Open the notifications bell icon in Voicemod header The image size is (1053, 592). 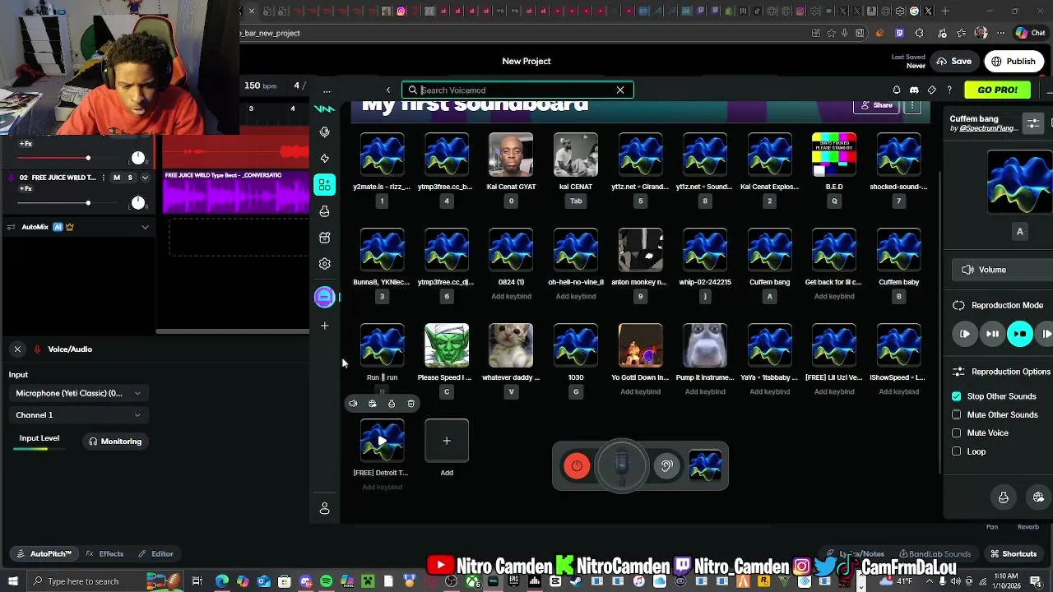pyautogui.click(x=897, y=90)
